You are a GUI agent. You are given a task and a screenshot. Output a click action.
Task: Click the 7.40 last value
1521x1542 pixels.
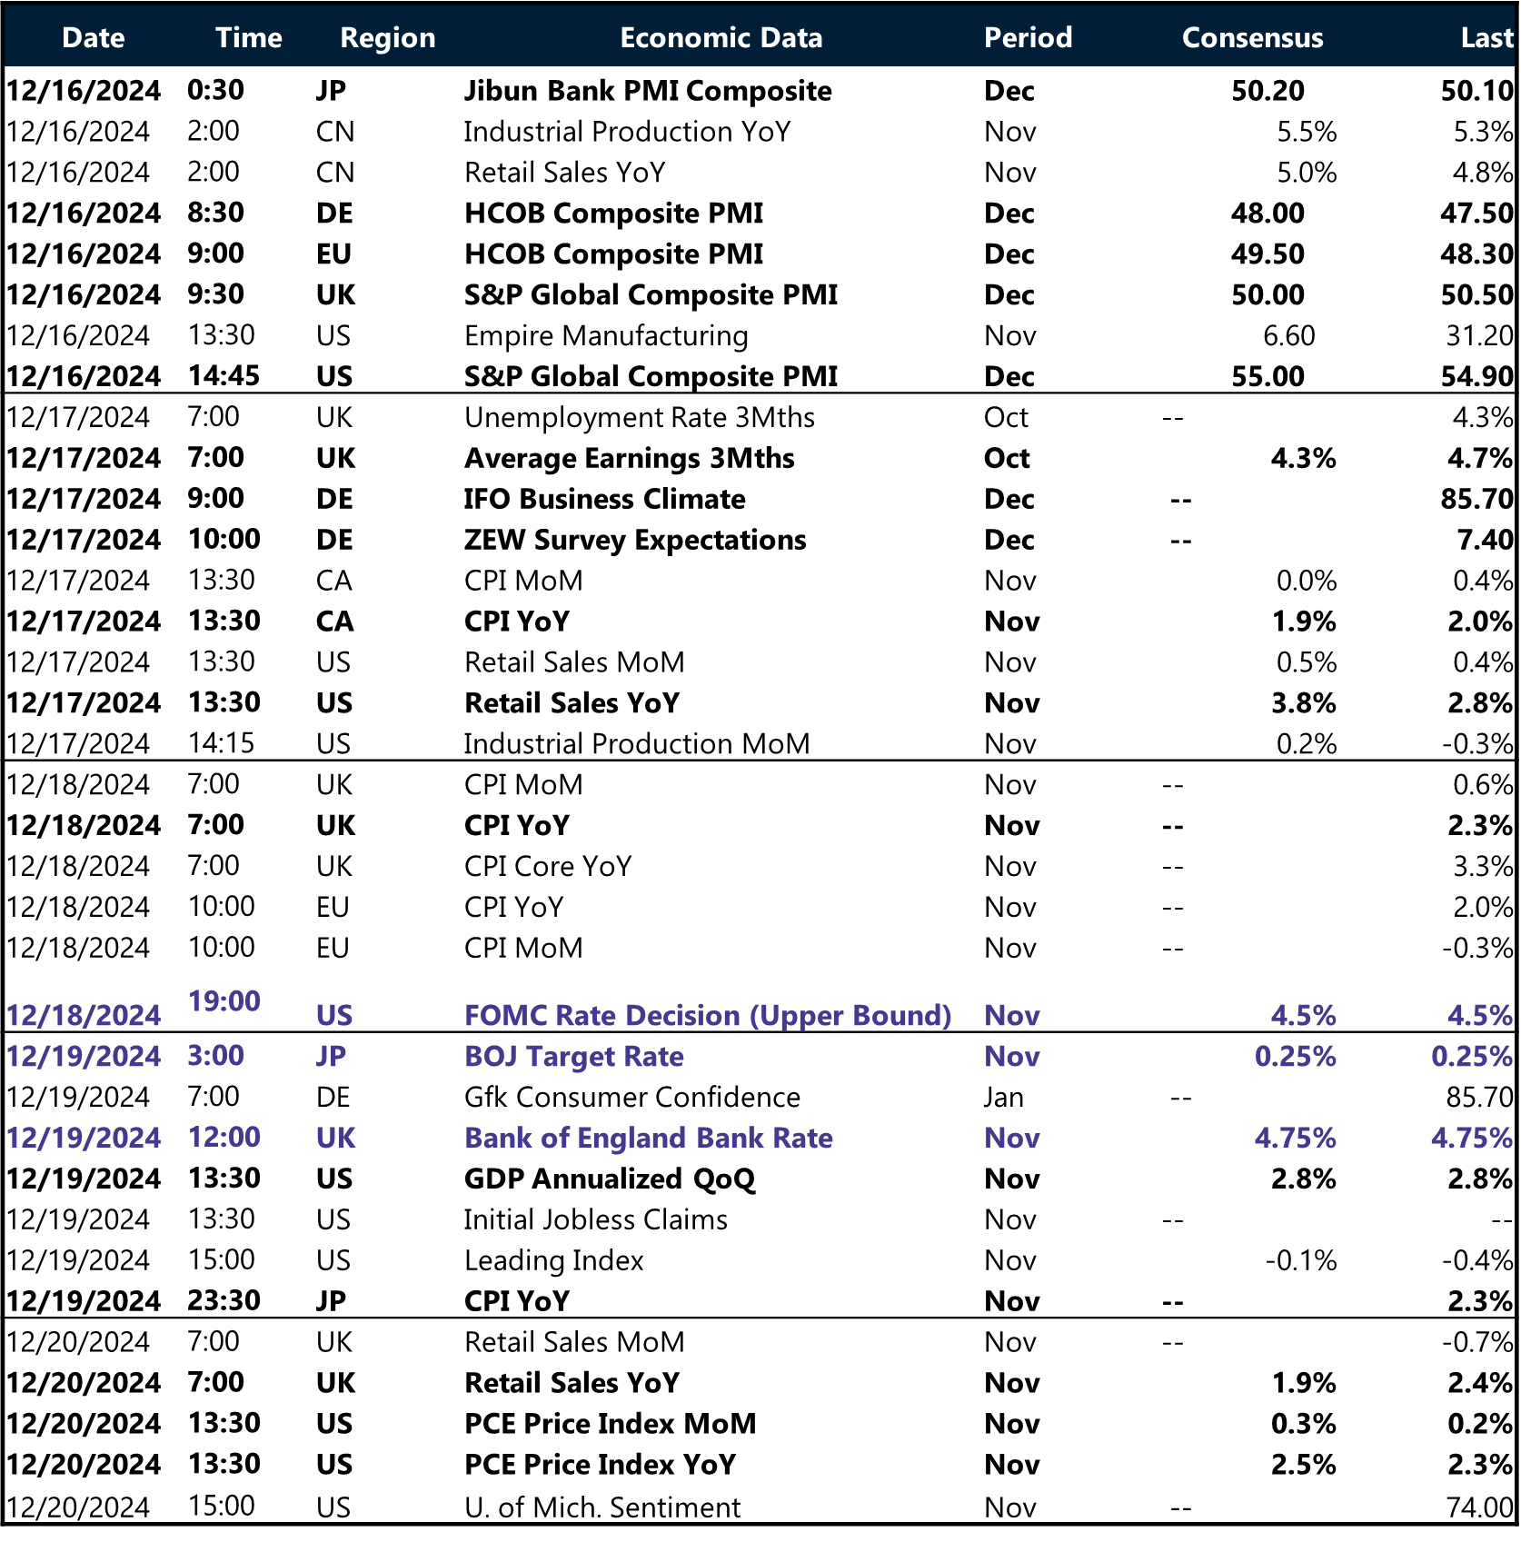1485,540
